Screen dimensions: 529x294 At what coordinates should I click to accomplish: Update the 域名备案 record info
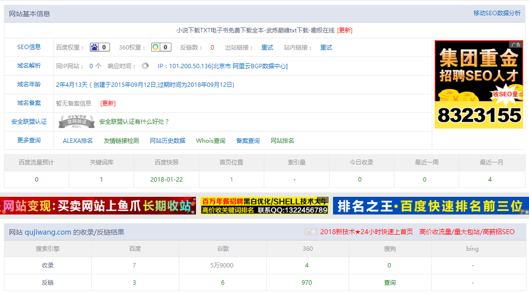[108, 103]
